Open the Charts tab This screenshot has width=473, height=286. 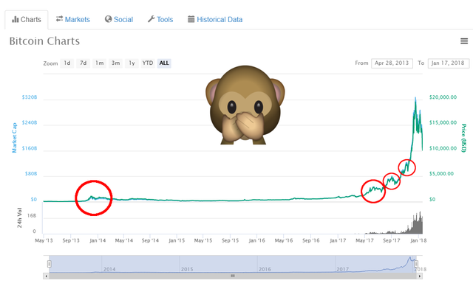27,20
